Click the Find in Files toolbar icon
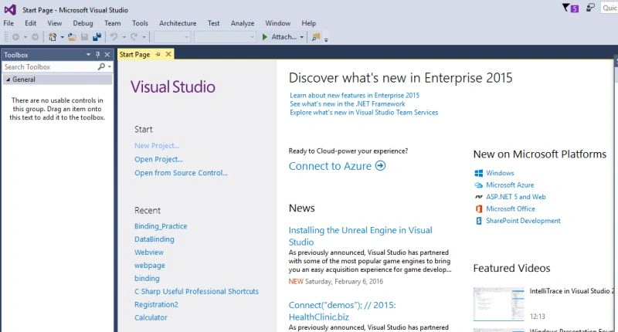Image resolution: width=618 pixels, height=332 pixels. [x=316, y=37]
